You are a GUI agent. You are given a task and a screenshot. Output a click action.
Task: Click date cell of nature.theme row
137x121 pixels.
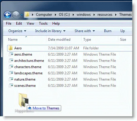point(62,79)
